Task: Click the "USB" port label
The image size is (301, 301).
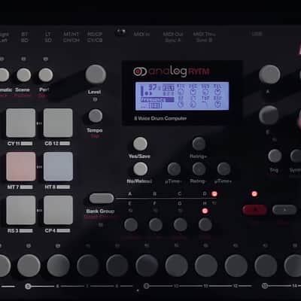Action: click(257, 34)
